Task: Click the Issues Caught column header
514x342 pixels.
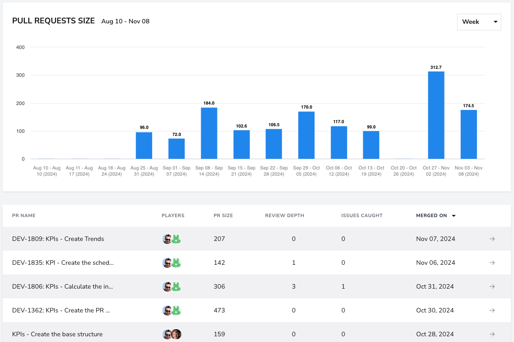Action: (362, 216)
